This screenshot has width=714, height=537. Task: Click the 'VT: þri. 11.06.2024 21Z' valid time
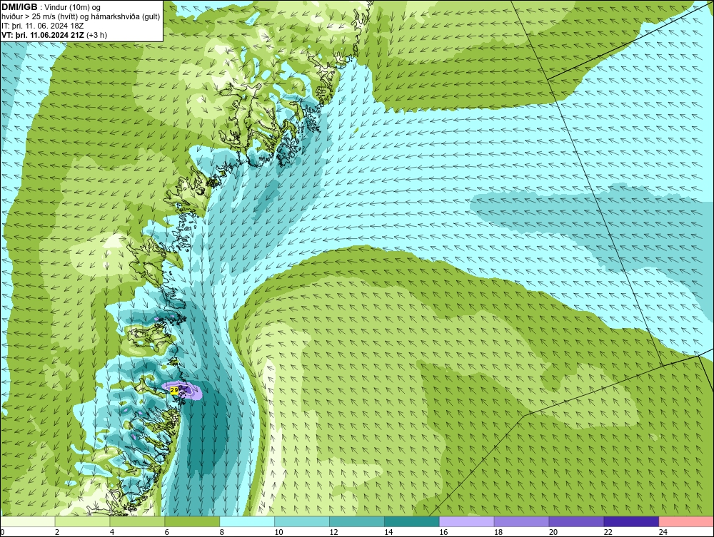(42, 35)
